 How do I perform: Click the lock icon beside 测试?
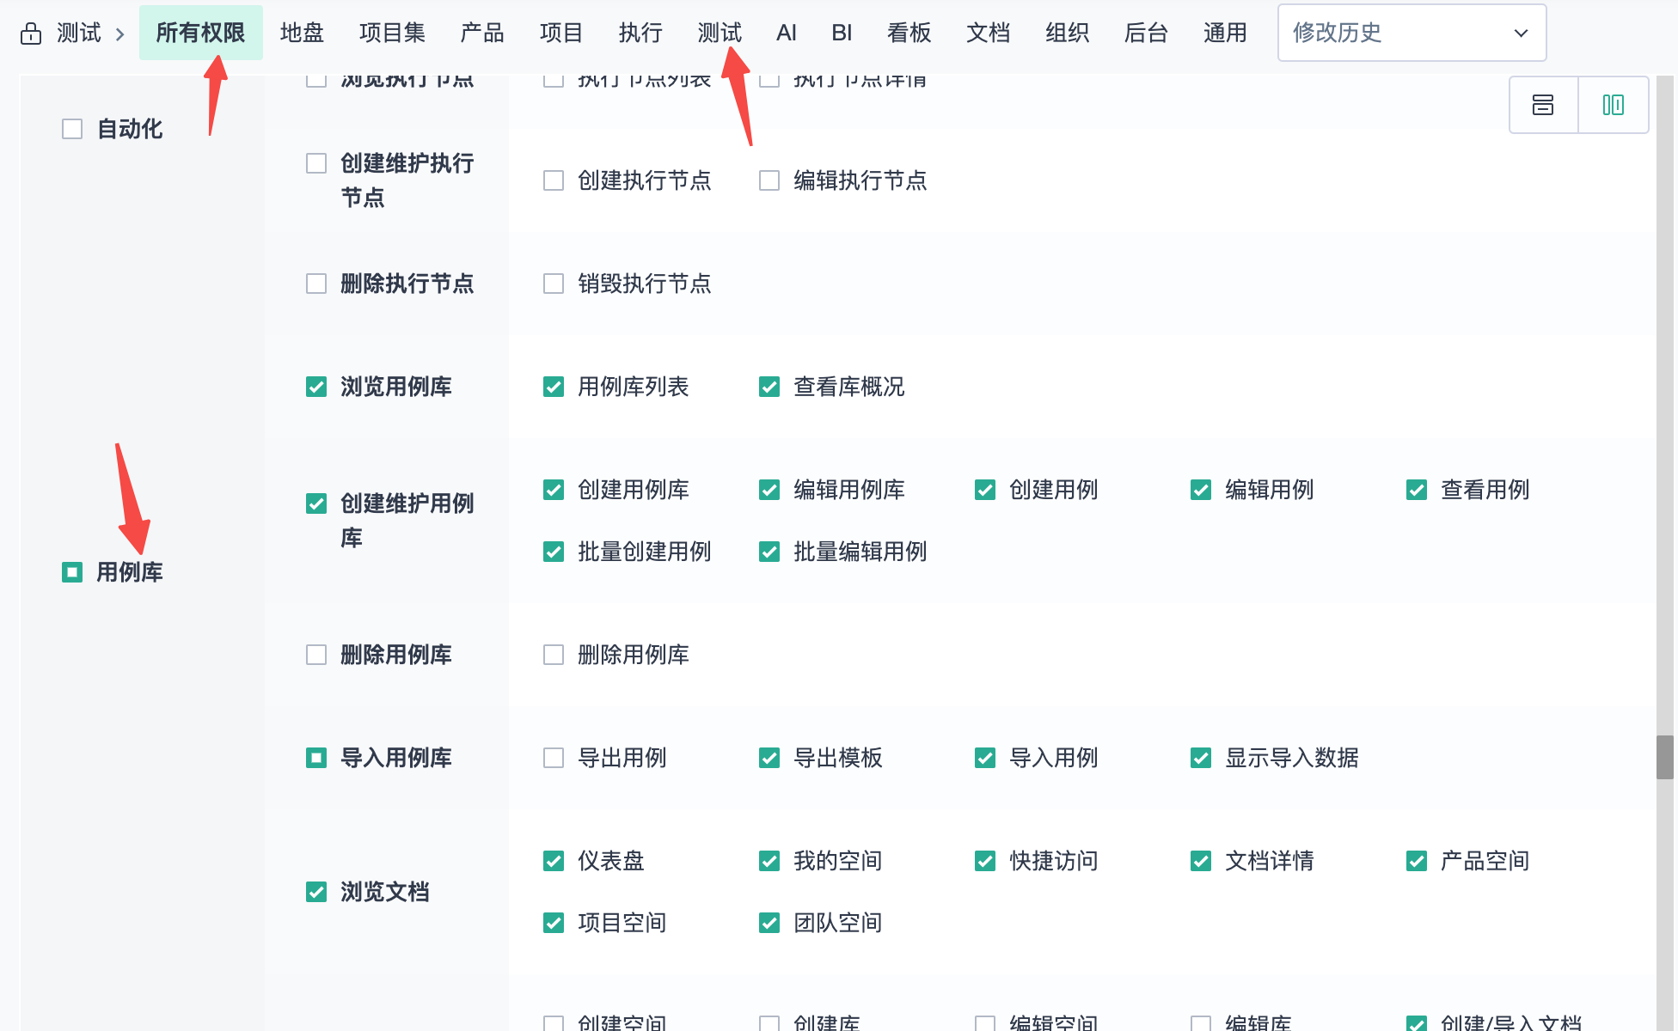[x=31, y=34]
